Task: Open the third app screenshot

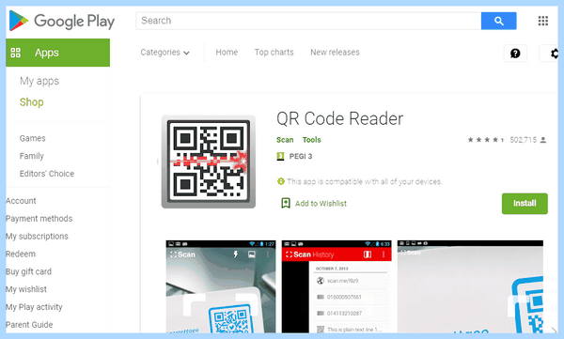Action: click(471, 286)
